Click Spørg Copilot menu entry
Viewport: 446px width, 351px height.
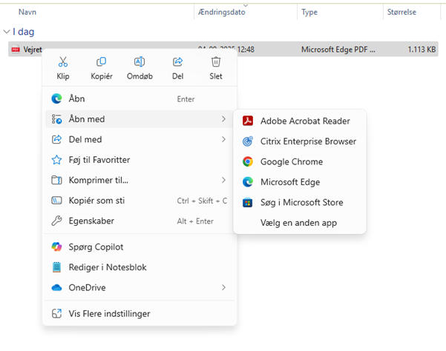97,247
